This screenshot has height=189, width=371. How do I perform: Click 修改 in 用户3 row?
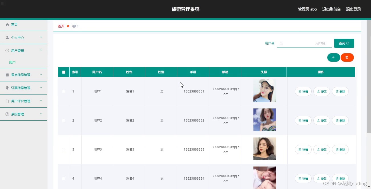coord(322,150)
